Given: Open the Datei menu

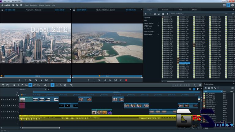Looking at the screenshot, I should pyautogui.click(x=27, y=5).
